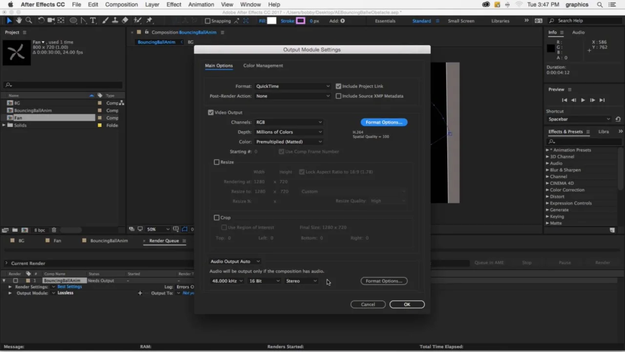The height and width of the screenshot is (352, 625).
Task: Jump to last frame in Preview panel
Action: click(602, 100)
